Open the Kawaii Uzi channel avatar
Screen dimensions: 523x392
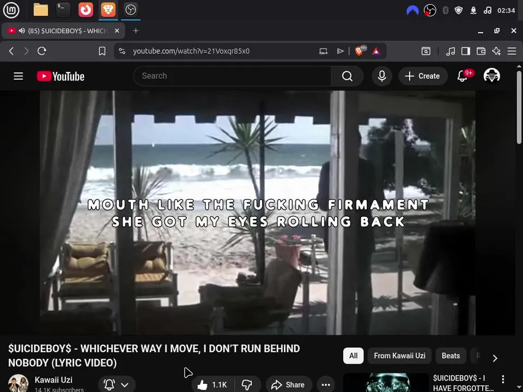tap(19, 383)
